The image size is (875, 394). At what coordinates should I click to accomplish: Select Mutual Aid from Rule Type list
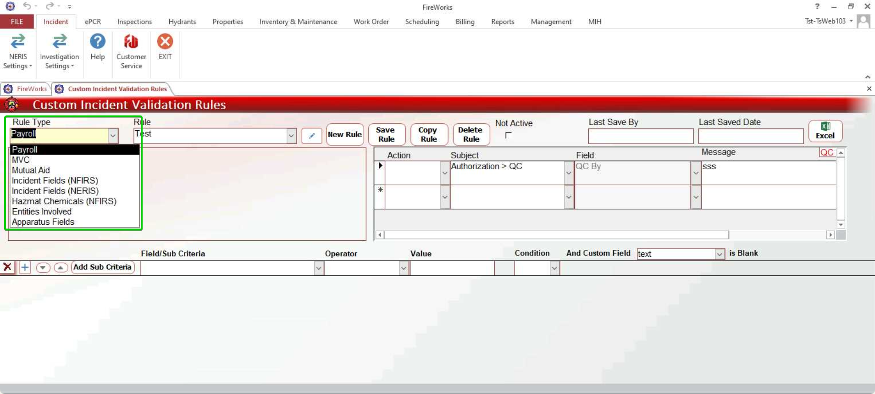click(31, 170)
